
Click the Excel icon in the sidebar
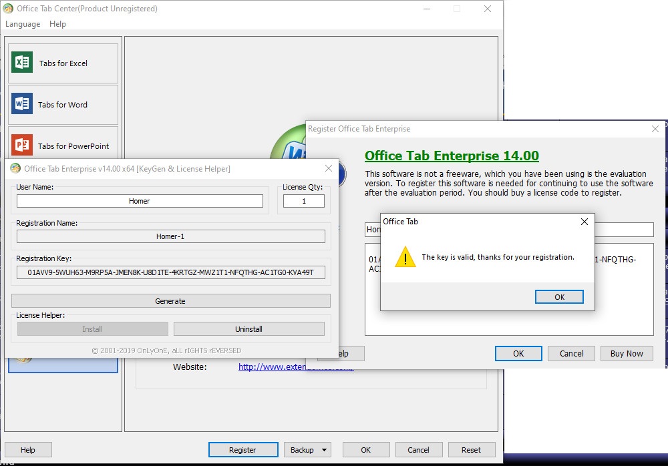(22, 62)
